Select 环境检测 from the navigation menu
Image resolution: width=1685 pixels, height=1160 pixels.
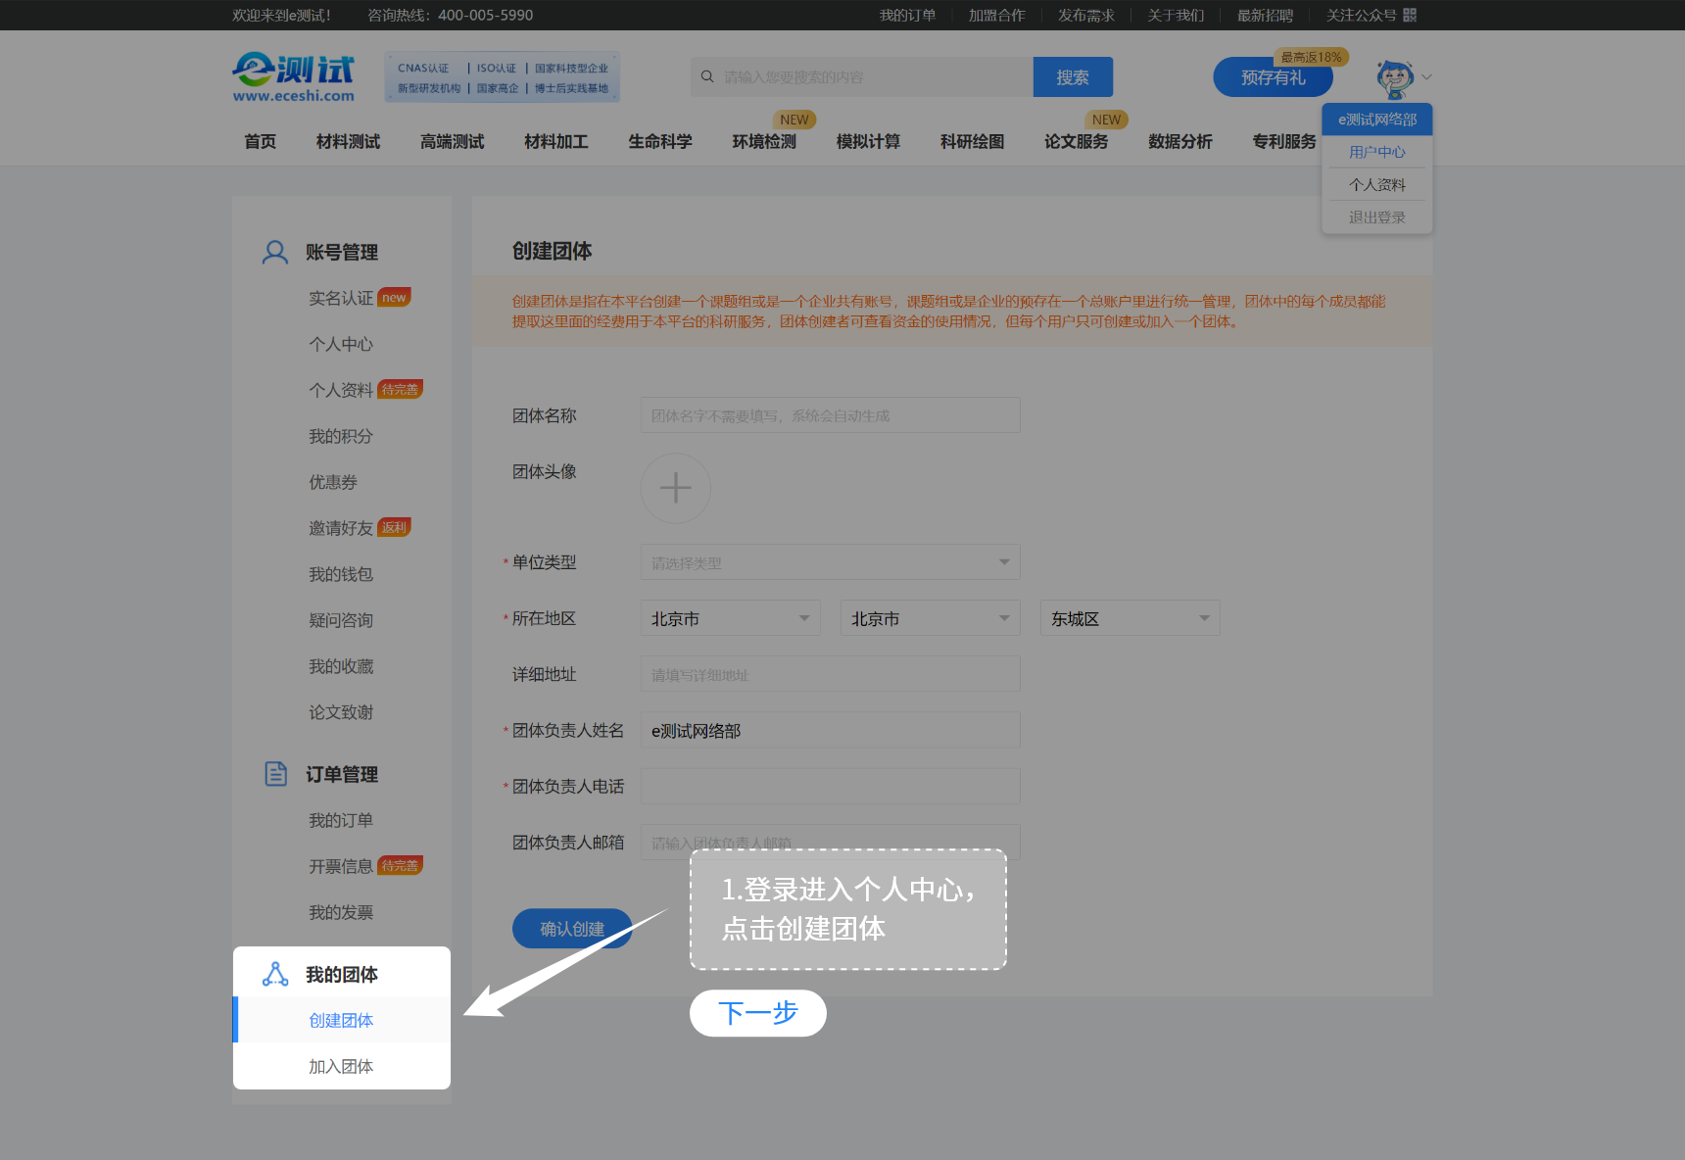765,141
